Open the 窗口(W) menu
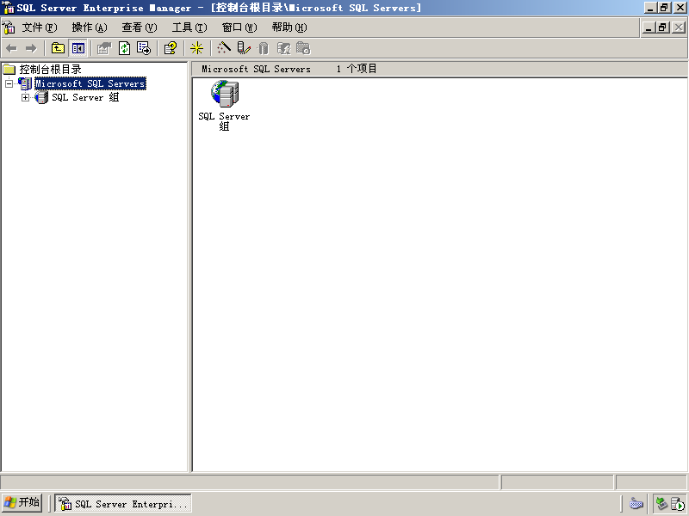The height and width of the screenshot is (516, 689). [239, 28]
